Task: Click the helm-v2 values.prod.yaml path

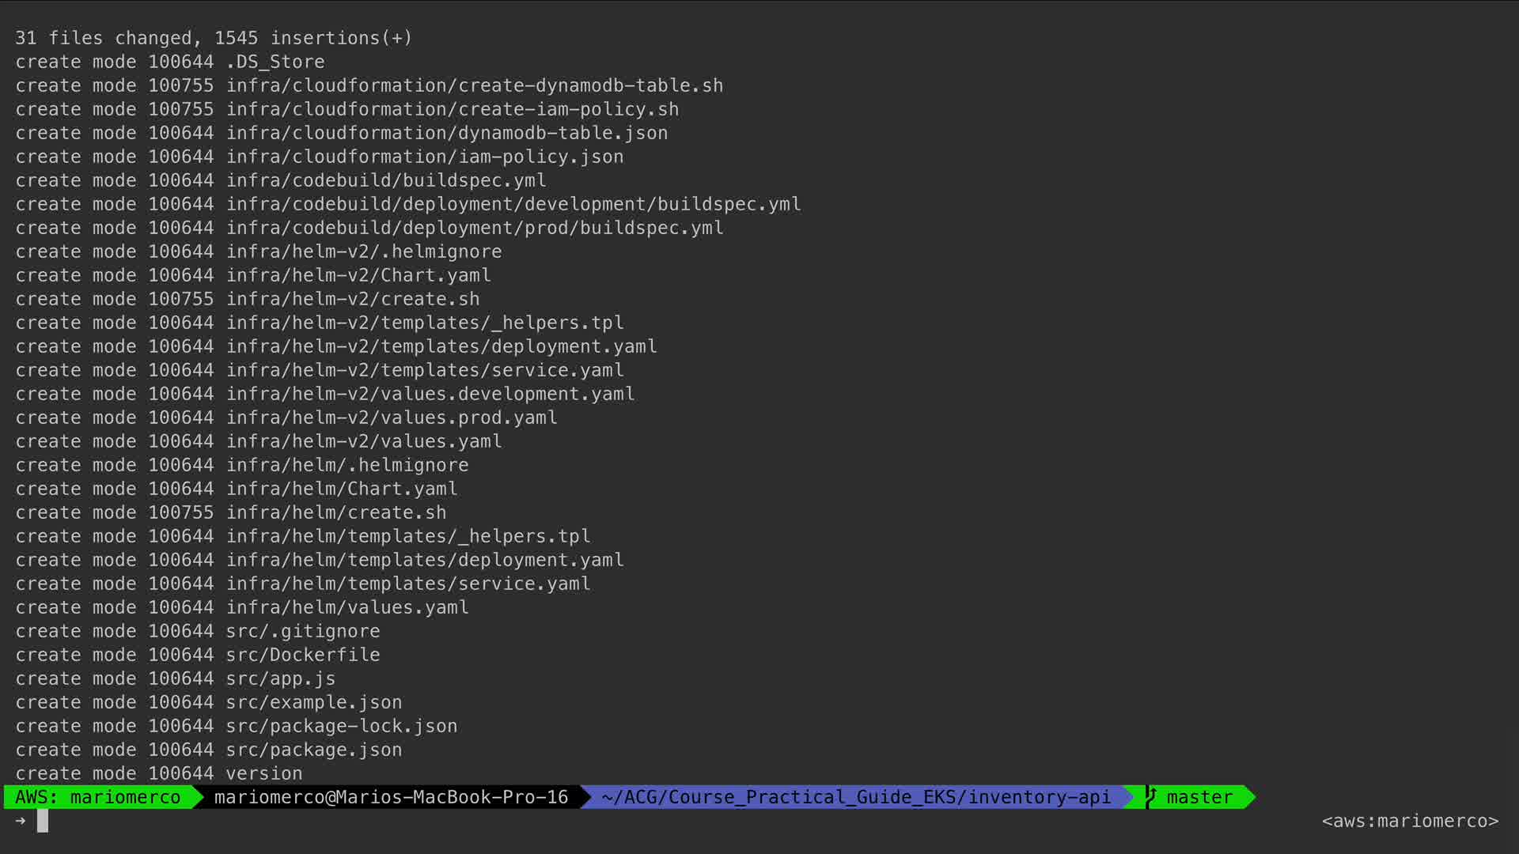Action: [392, 418]
